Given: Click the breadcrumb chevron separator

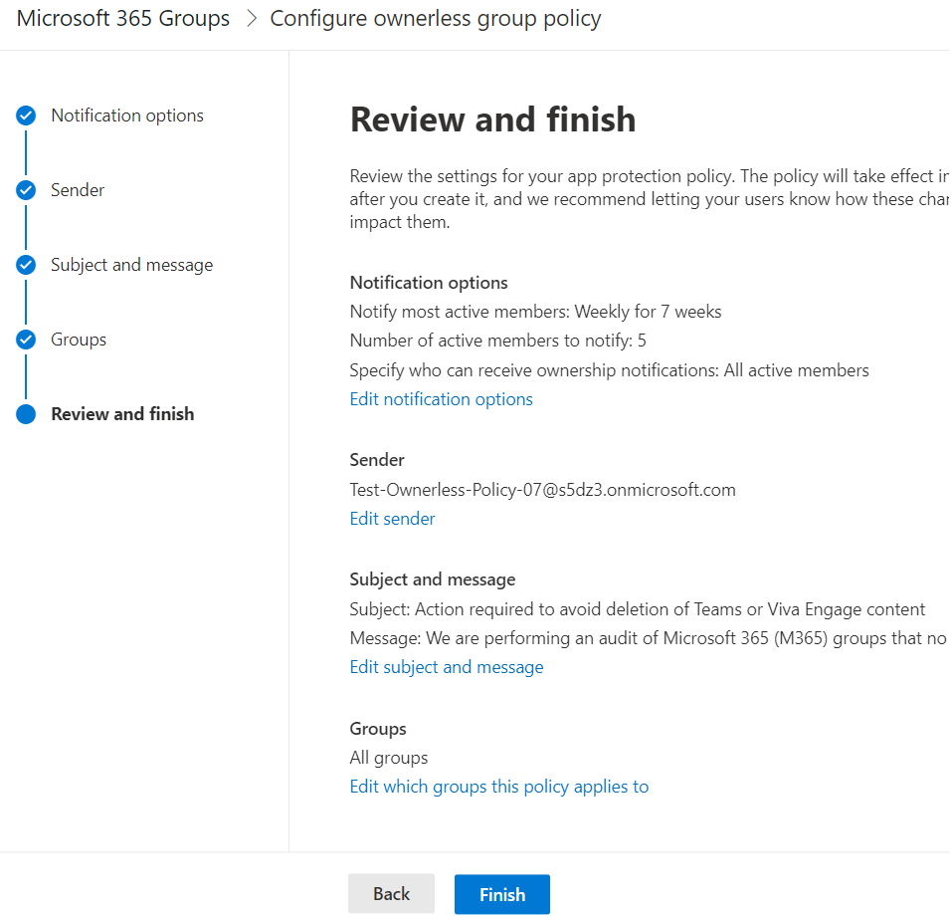Looking at the screenshot, I should [251, 19].
